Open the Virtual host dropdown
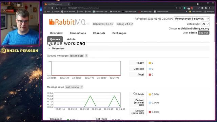Viewport: 217px width, 122px height. click(205, 24)
